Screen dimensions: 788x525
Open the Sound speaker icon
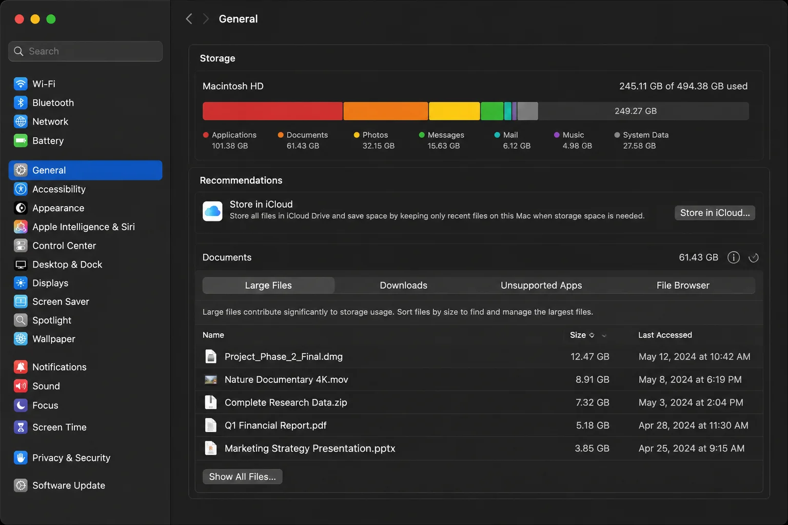pos(21,386)
